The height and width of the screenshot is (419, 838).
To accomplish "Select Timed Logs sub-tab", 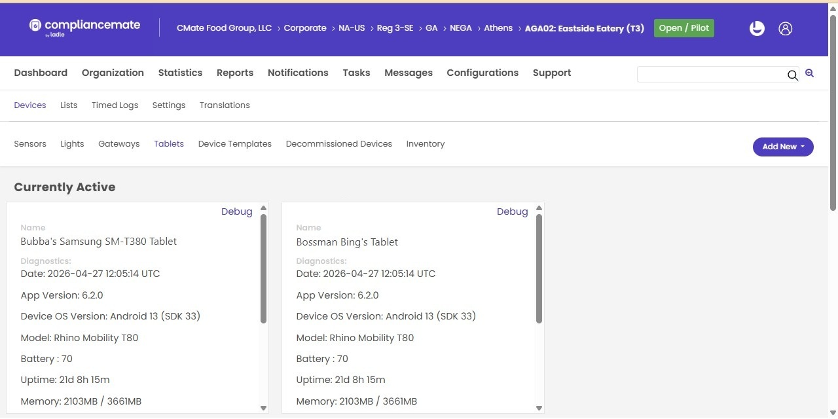I will coord(115,105).
